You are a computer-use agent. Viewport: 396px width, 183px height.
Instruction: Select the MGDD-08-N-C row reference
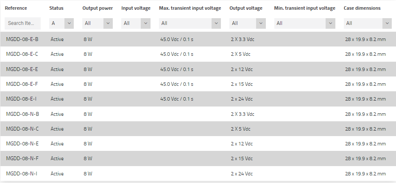click(x=23, y=129)
